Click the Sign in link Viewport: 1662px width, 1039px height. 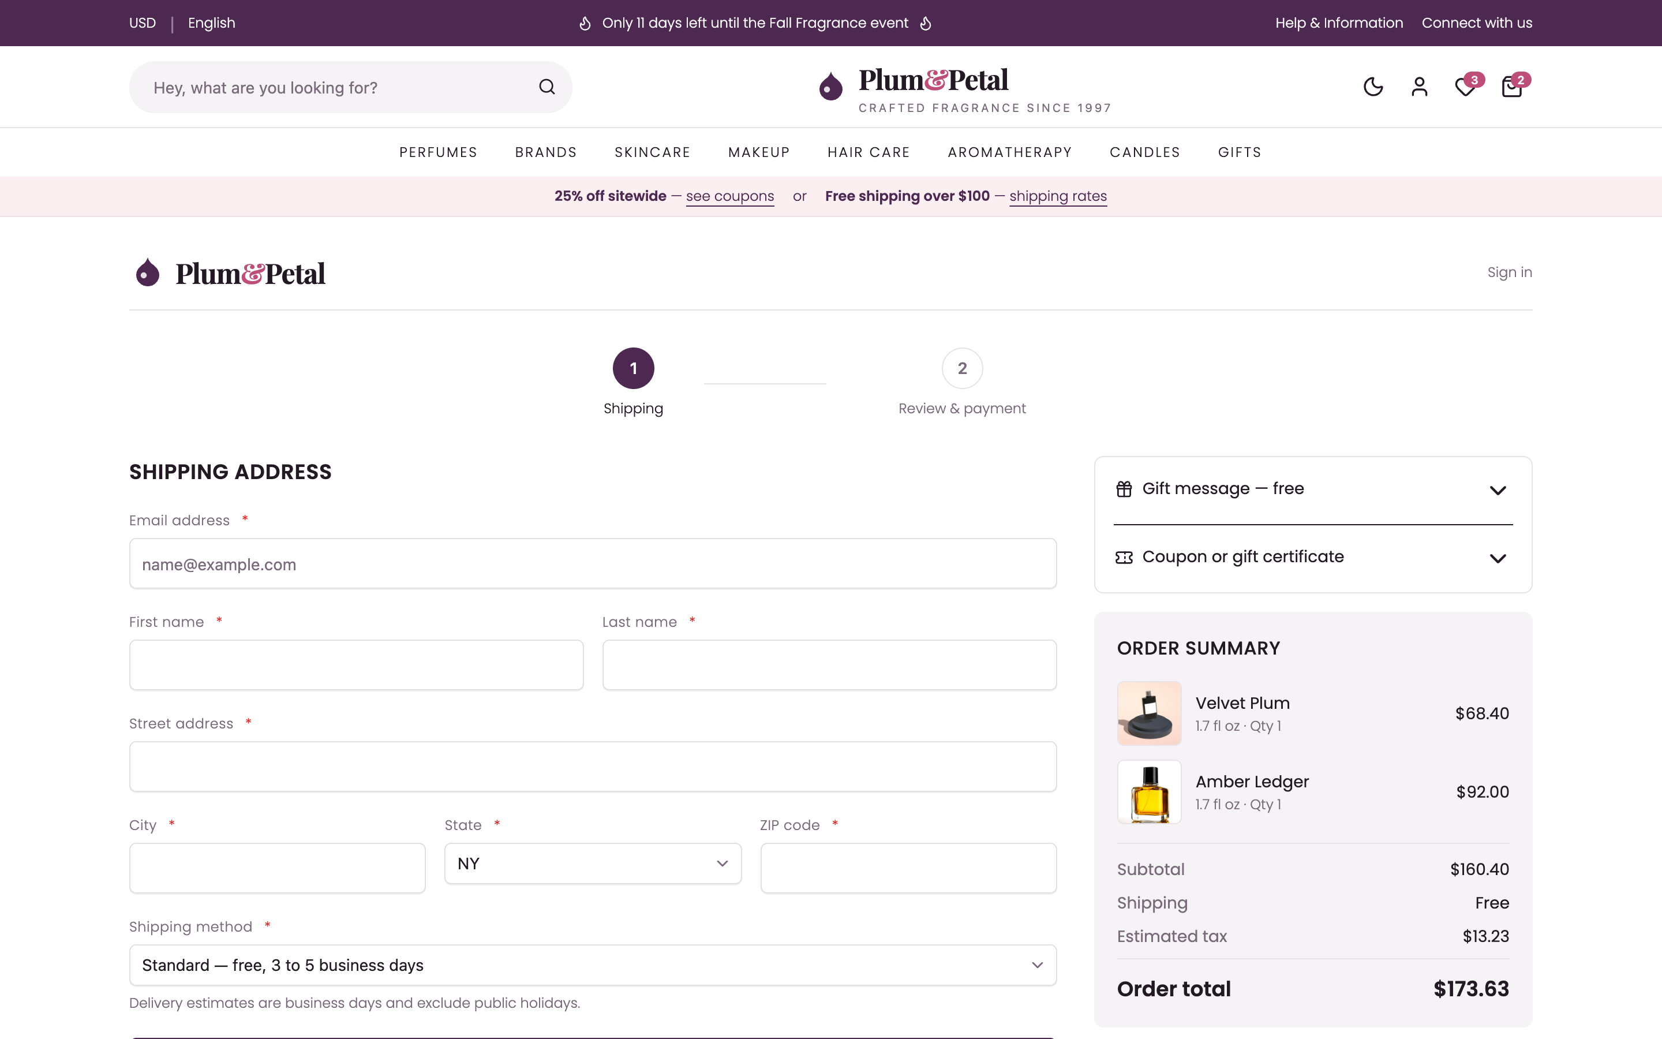[x=1509, y=272]
